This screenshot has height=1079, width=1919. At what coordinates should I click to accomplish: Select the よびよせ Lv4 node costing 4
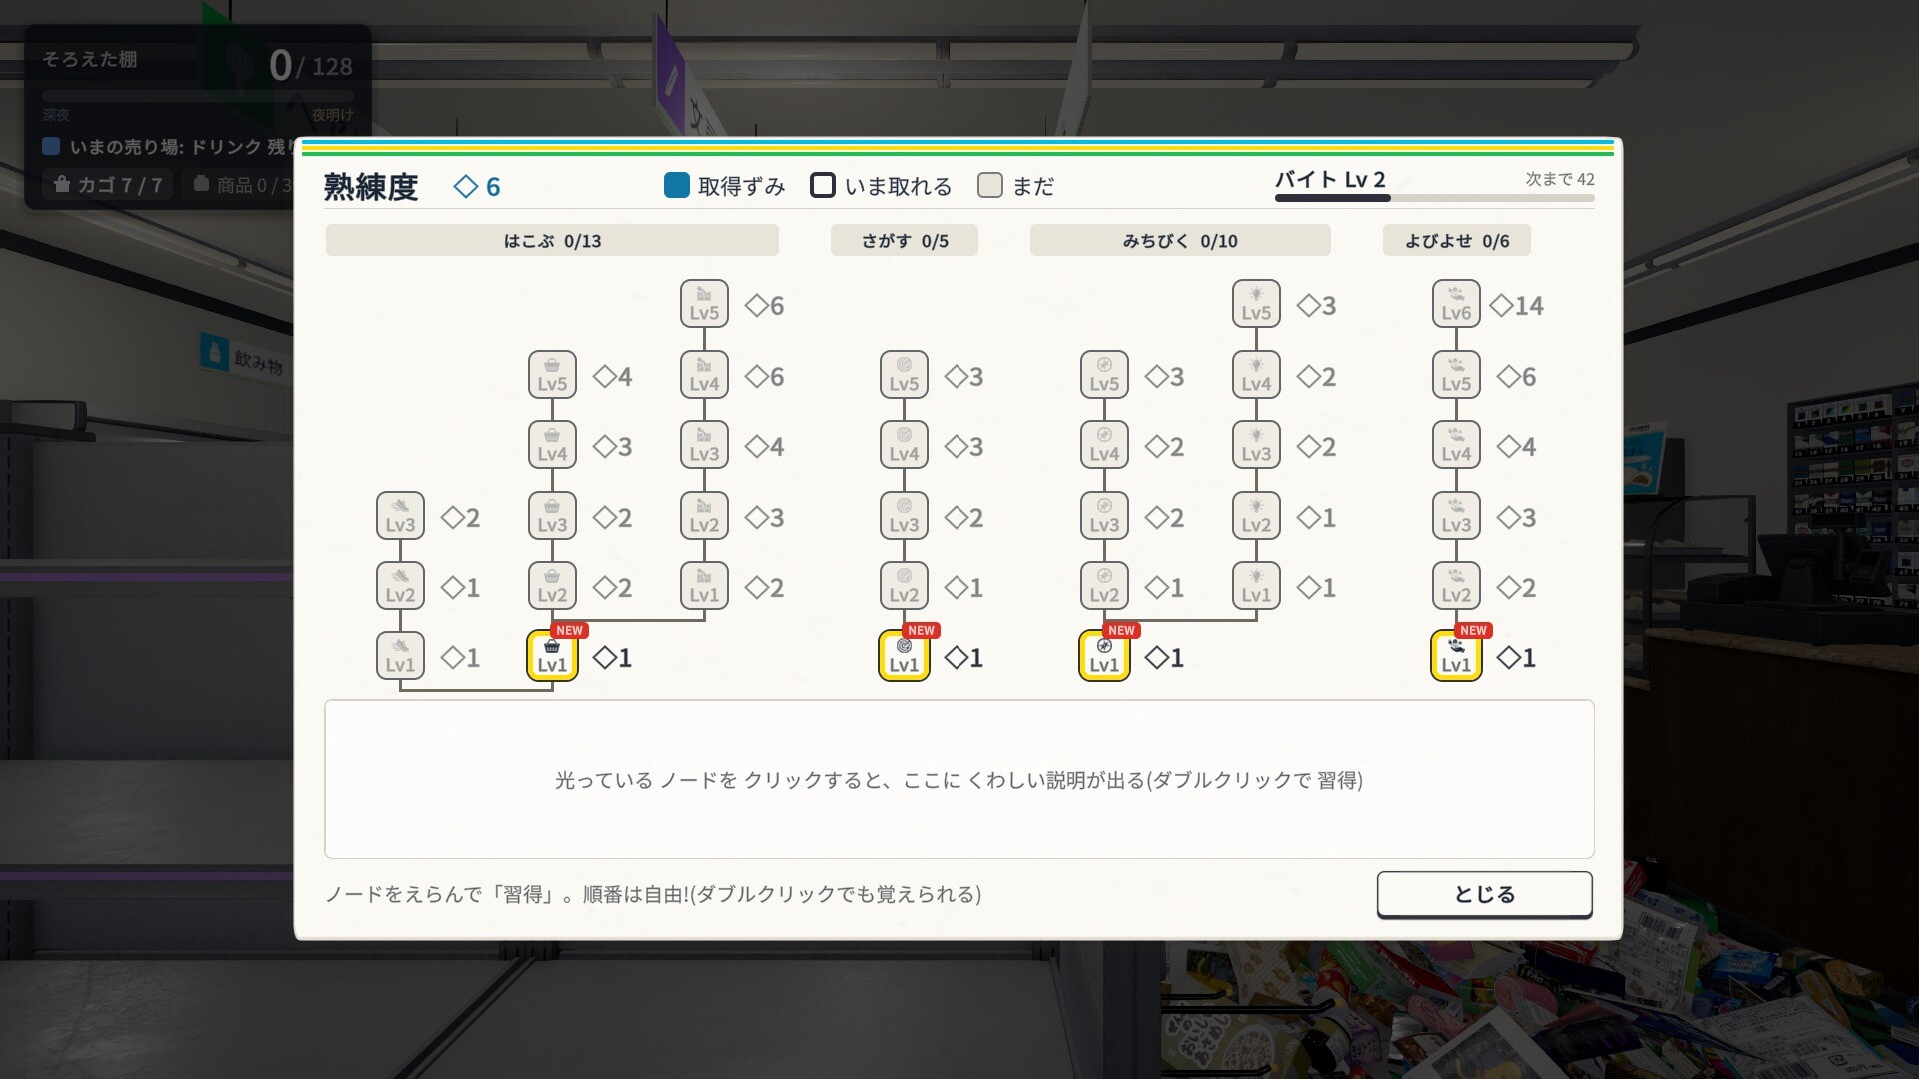pos(1456,445)
